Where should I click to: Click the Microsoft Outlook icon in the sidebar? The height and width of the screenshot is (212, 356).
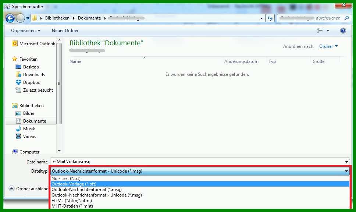point(15,43)
